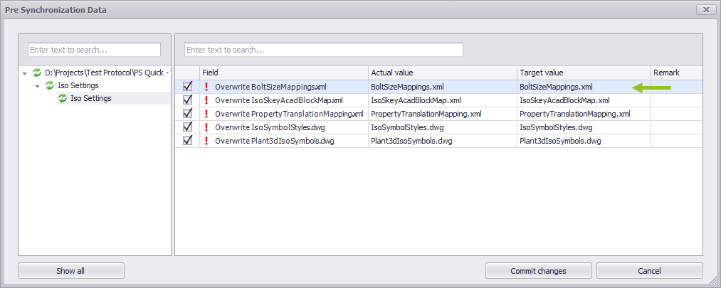The image size is (721, 288).
Task: Sort by the Actual value column header
Action: coord(442,73)
